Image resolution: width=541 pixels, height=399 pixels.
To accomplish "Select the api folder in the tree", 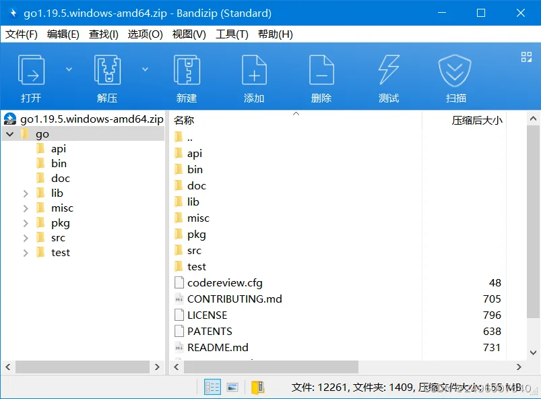I will pos(59,149).
